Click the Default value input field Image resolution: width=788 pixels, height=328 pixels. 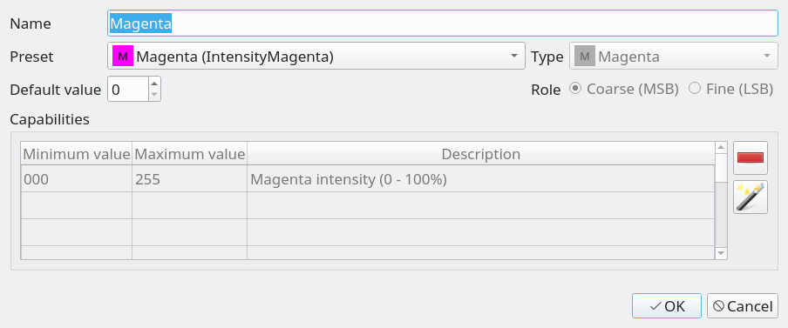click(x=128, y=90)
